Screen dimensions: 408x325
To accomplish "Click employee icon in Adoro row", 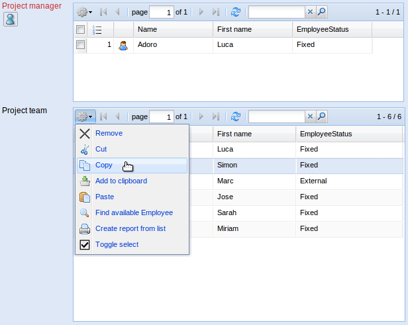I will click(x=123, y=45).
